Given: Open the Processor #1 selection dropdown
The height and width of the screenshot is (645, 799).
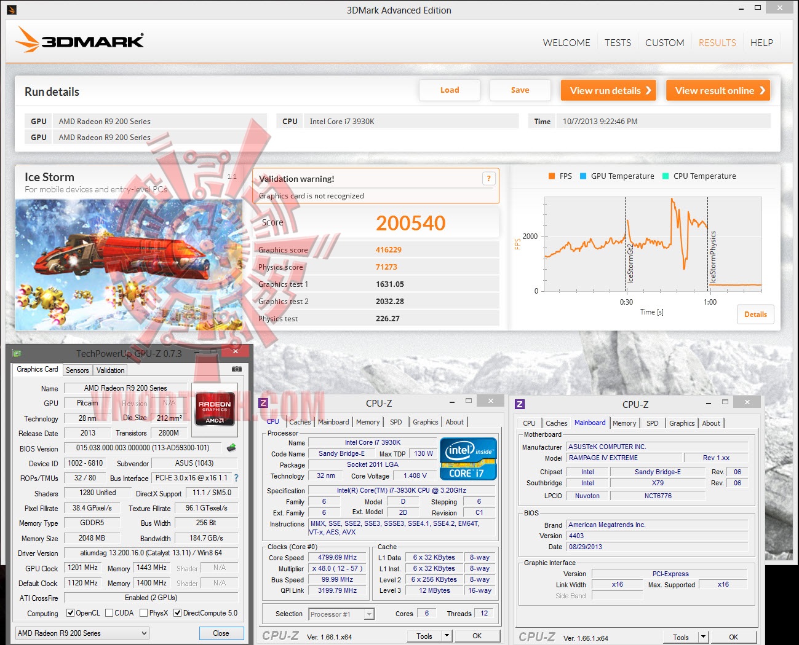Looking at the screenshot, I should tap(341, 614).
